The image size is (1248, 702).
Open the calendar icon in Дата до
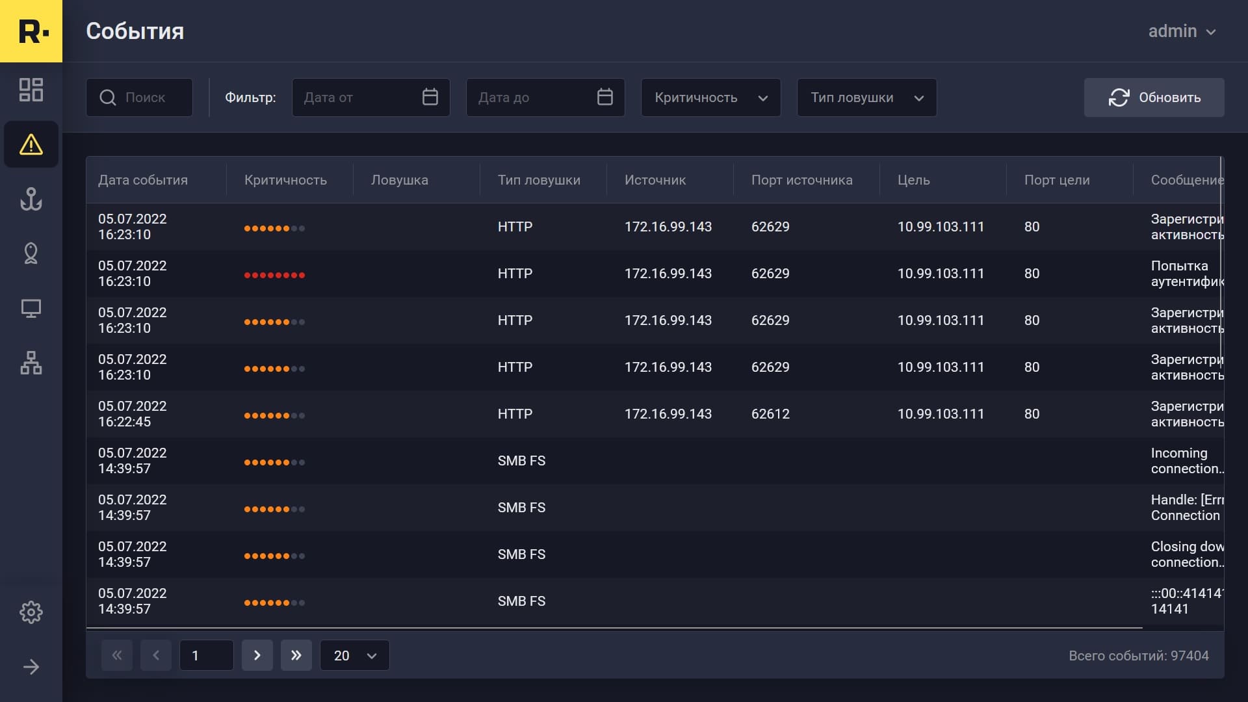click(604, 97)
